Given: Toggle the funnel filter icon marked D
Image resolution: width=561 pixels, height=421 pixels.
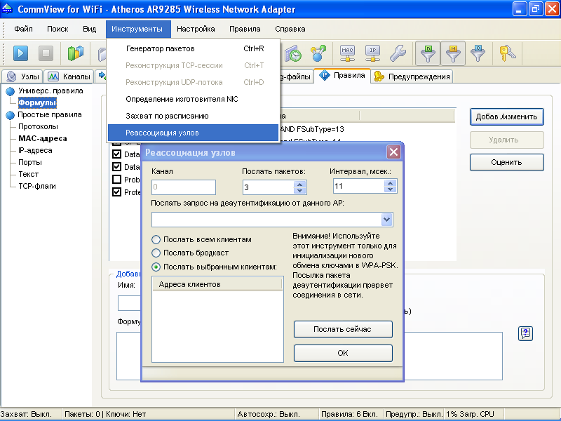Looking at the screenshot, I should [x=428, y=53].
